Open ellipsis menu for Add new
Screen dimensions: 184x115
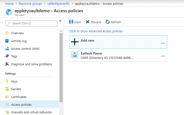163,43
